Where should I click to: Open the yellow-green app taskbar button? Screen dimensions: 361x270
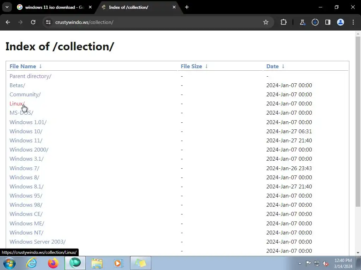point(141,263)
